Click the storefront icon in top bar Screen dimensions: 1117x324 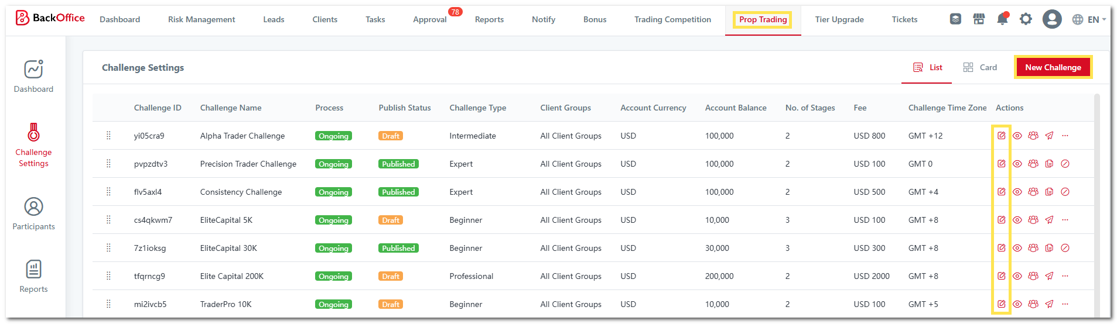pyautogui.click(x=979, y=19)
